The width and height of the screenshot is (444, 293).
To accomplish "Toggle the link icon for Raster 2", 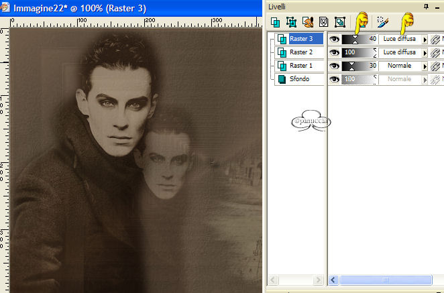I will [x=435, y=53].
